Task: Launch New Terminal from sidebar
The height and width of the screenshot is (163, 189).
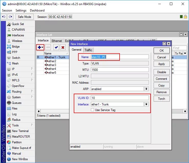Action: pyautogui.click(x=20, y=131)
